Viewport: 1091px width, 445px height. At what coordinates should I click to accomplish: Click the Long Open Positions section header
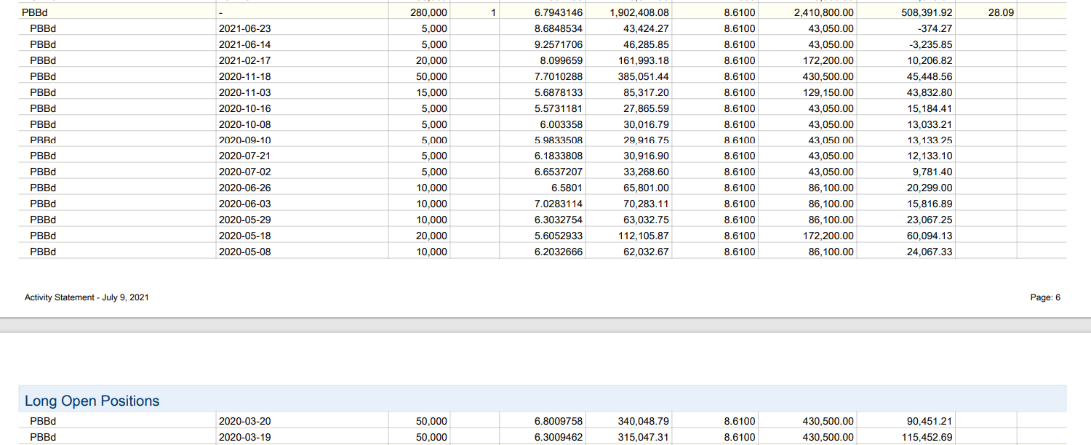[92, 401]
